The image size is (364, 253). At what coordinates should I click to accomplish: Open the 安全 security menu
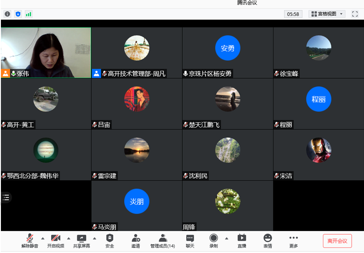[110, 241]
